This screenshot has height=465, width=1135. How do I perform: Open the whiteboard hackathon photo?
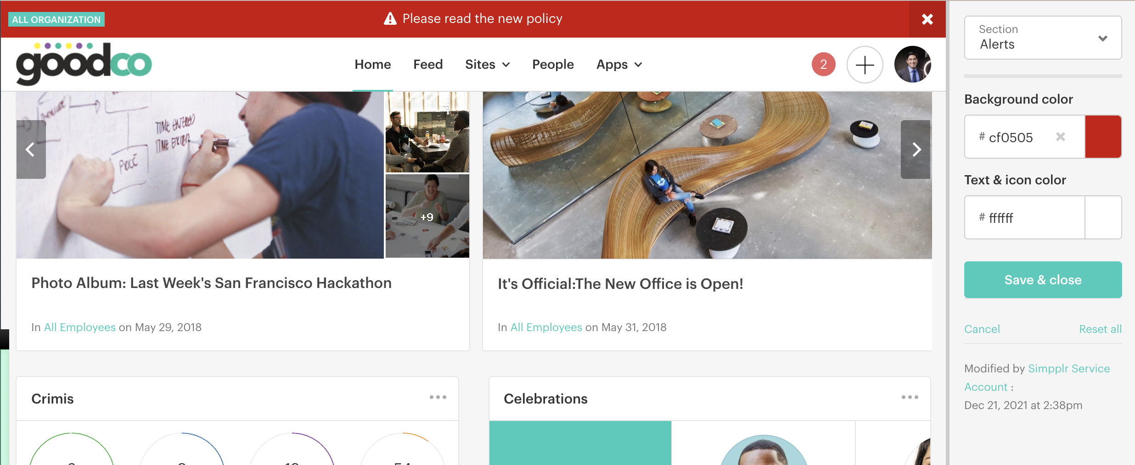click(200, 175)
